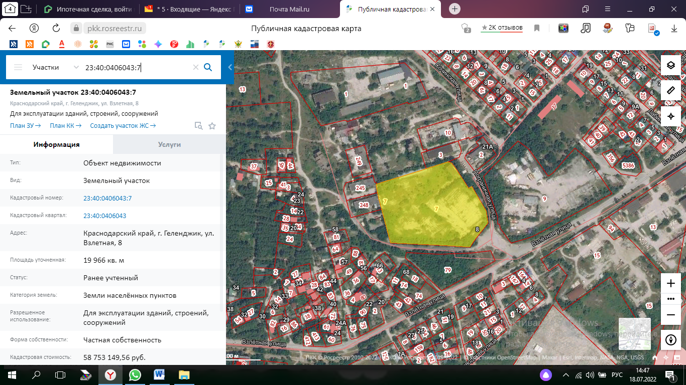Select the ruler measurement tool
686x385 pixels.
(x=670, y=91)
